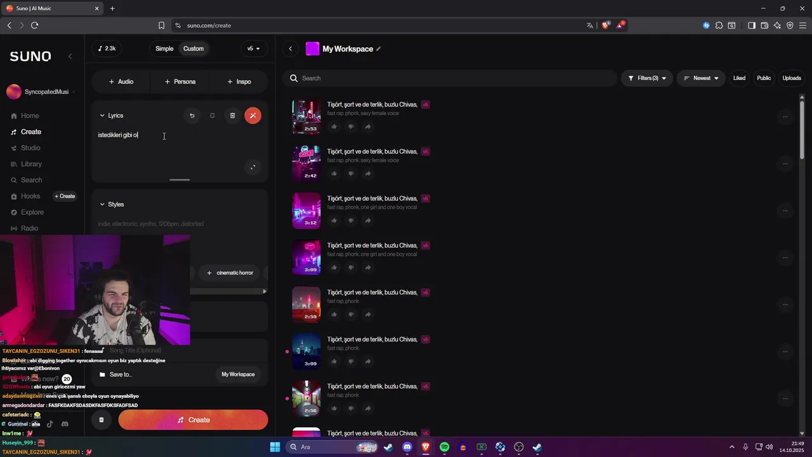The image size is (812, 457).
Task: Clear the form with the bottom trash button
Action: pyautogui.click(x=101, y=420)
